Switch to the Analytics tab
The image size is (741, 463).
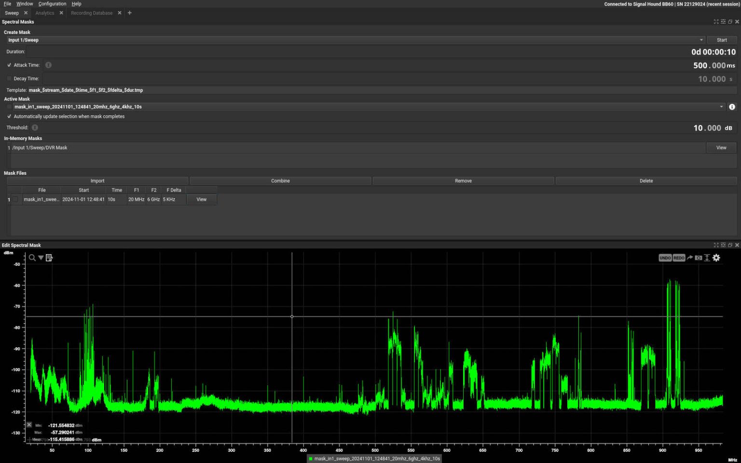(44, 13)
